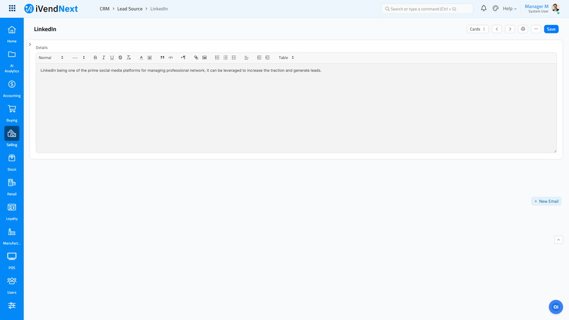Image resolution: width=569 pixels, height=320 pixels.
Task: Focus the search or command bar
Action: coord(427,9)
